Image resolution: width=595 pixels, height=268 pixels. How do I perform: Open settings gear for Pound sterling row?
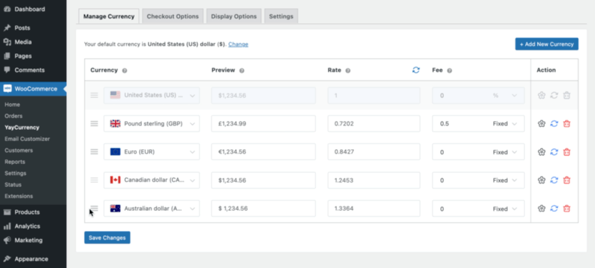point(541,123)
